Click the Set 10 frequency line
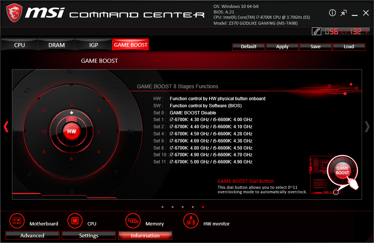 tap(211, 155)
